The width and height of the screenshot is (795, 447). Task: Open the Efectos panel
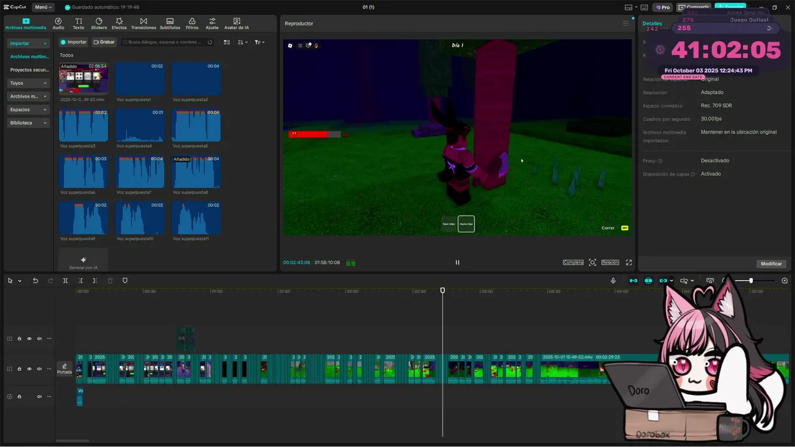(x=119, y=24)
